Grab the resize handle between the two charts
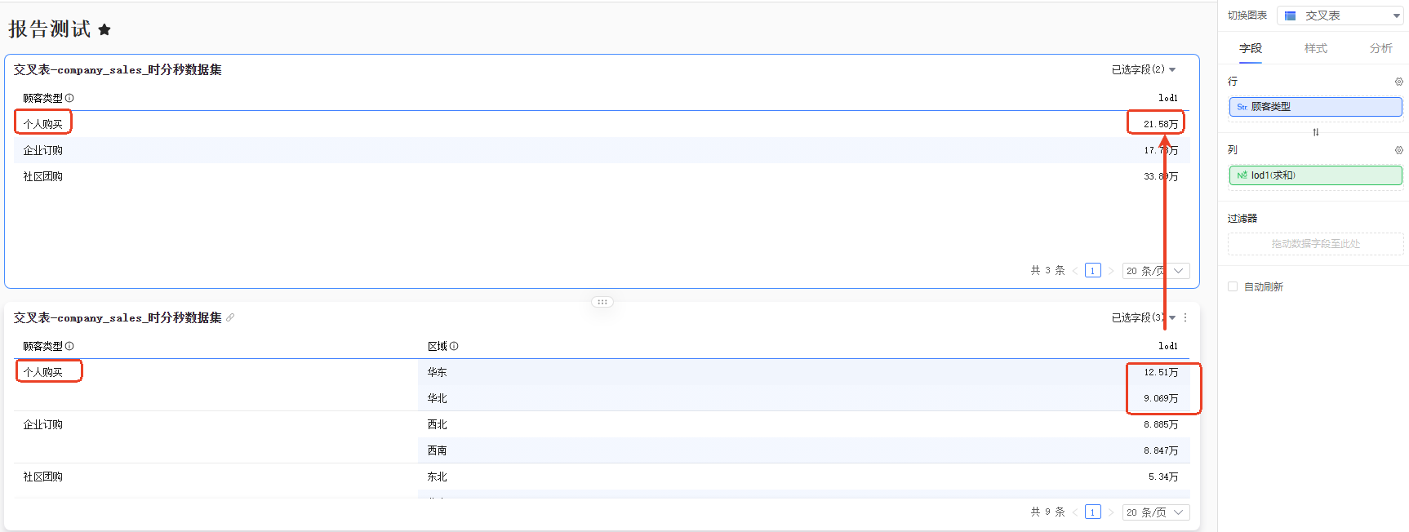Viewport: 1409px width, 532px height. pos(602,302)
